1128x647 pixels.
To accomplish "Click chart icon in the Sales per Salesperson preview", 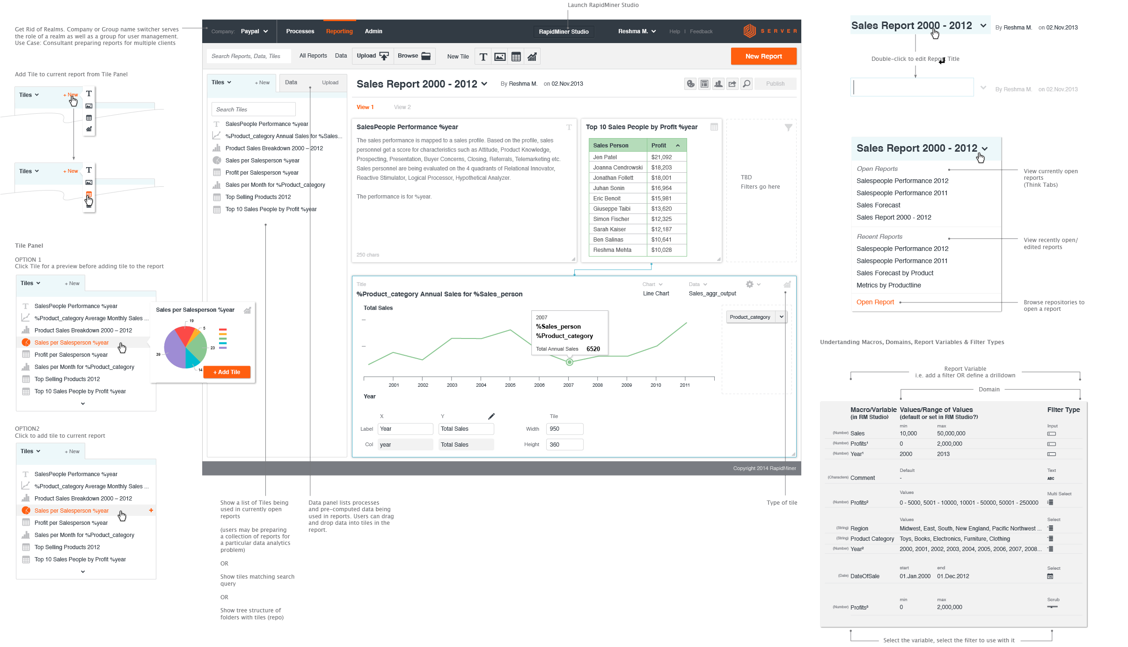I will (x=247, y=310).
